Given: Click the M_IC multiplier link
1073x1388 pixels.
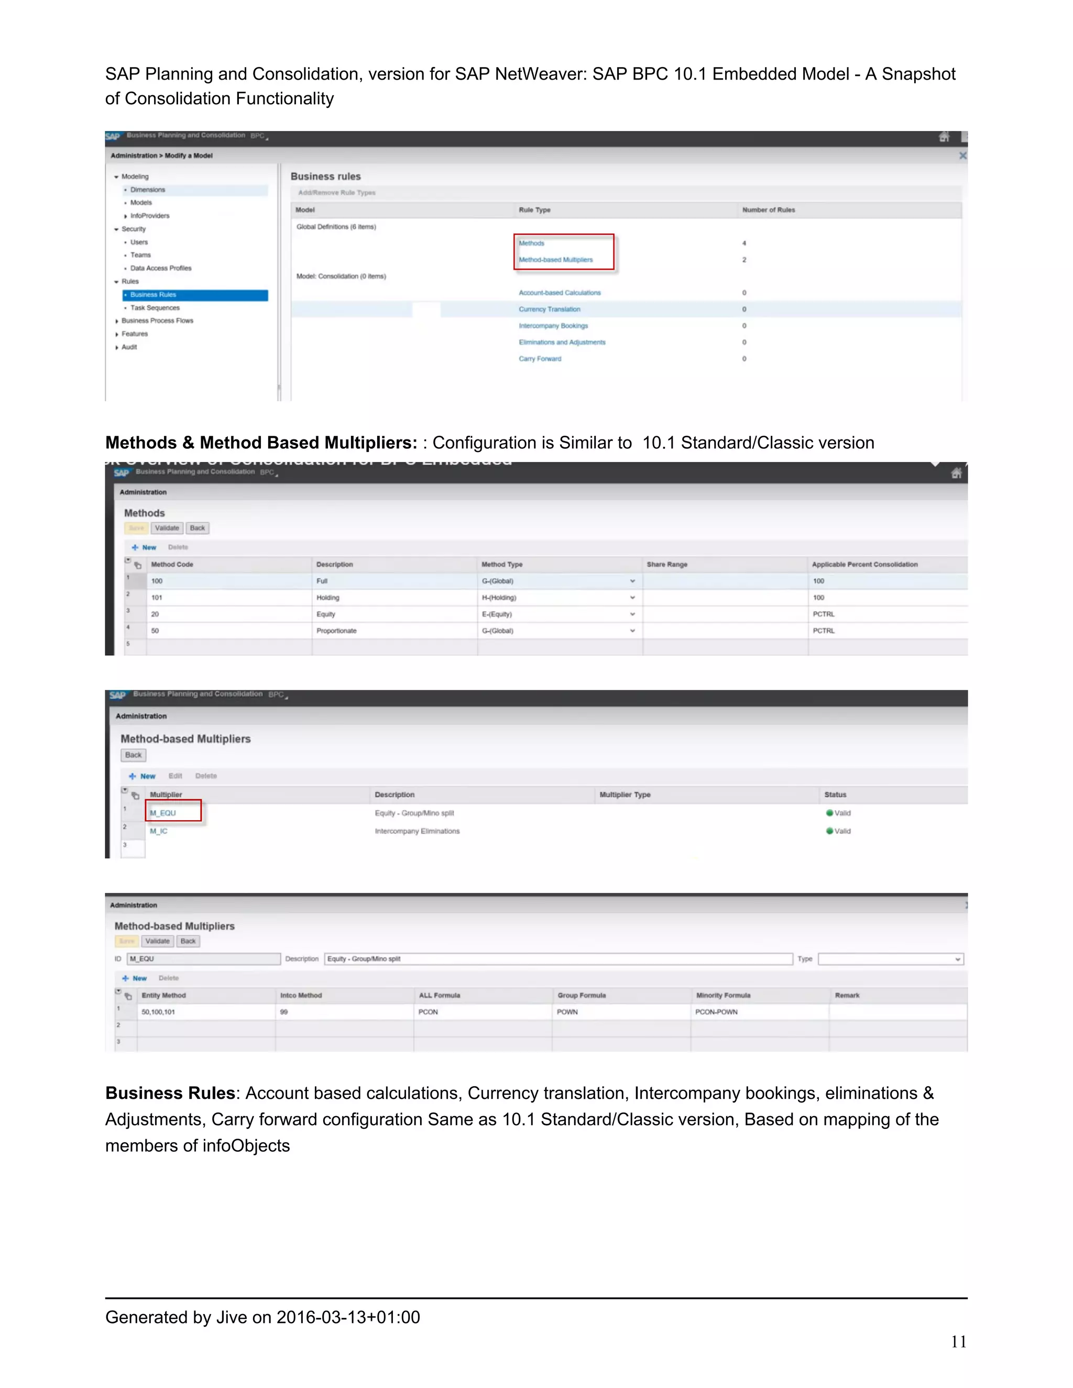Looking at the screenshot, I should pos(159,831).
